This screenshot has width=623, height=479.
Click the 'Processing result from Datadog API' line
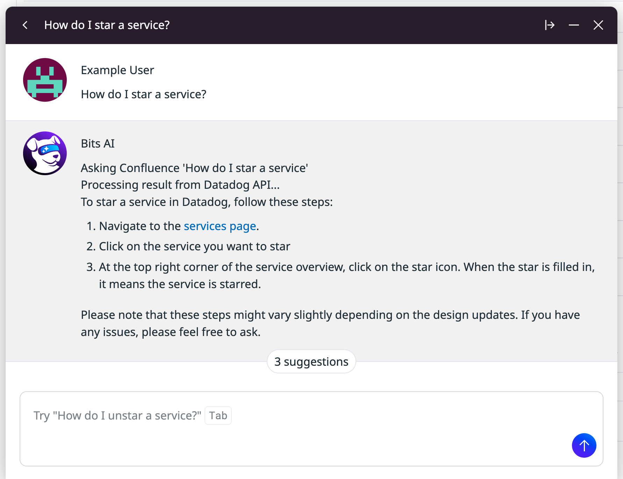click(x=180, y=185)
